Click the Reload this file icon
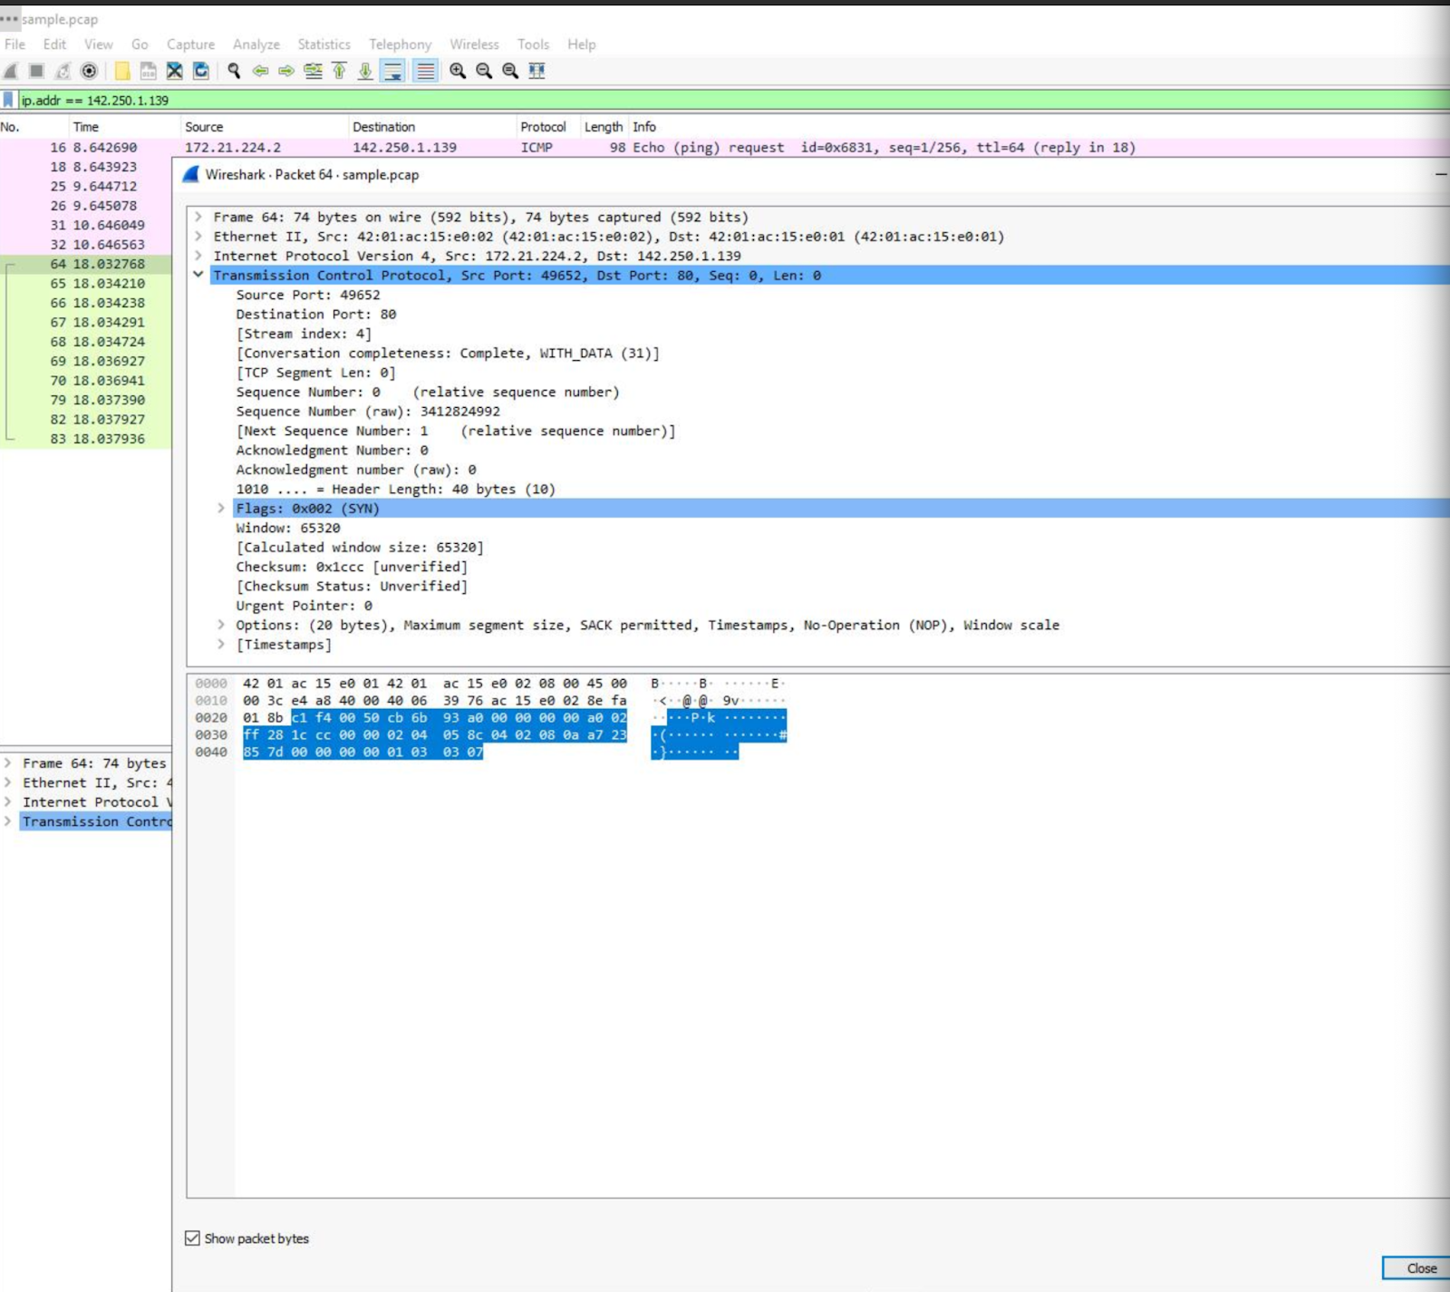 point(201,71)
